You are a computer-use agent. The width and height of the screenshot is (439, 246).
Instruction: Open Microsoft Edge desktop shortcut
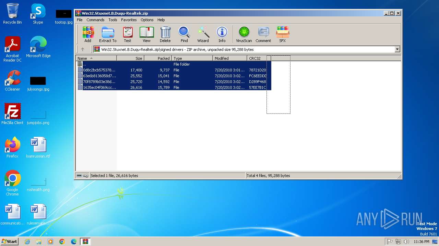38,47
